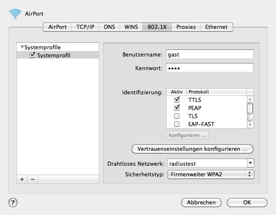This screenshot has width=276, height=215.
Task: Collapse the Systemprofile disclosure triangle
Action: (x=22, y=47)
